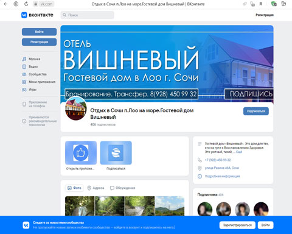Open the third stream photo thumbnail
Image resolution: width=292 pixels, height=234 pixels.
(140, 206)
